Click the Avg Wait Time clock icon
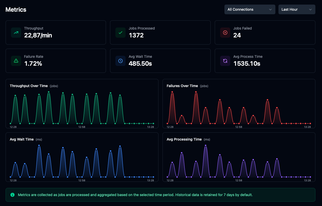Screen dimensions: 322x206 [x=120, y=61]
